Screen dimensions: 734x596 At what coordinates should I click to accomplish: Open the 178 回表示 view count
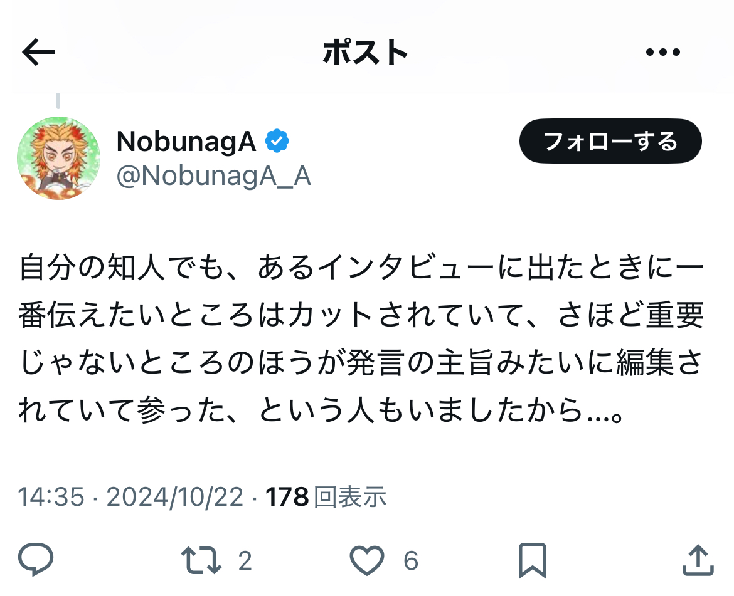pyautogui.click(x=326, y=496)
